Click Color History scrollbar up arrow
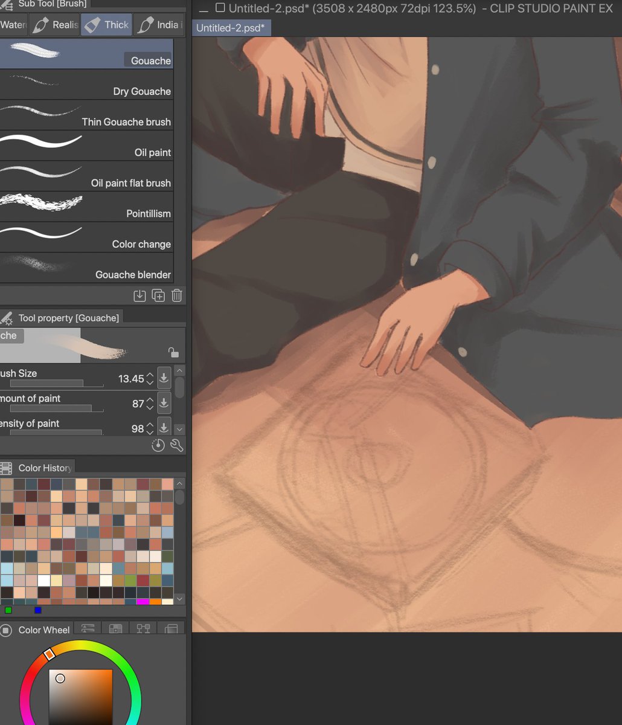This screenshot has height=725, width=622. [x=179, y=484]
